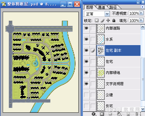Click the PSD document icon in title bar
The height and width of the screenshot is (116, 145).
coord(4,4)
